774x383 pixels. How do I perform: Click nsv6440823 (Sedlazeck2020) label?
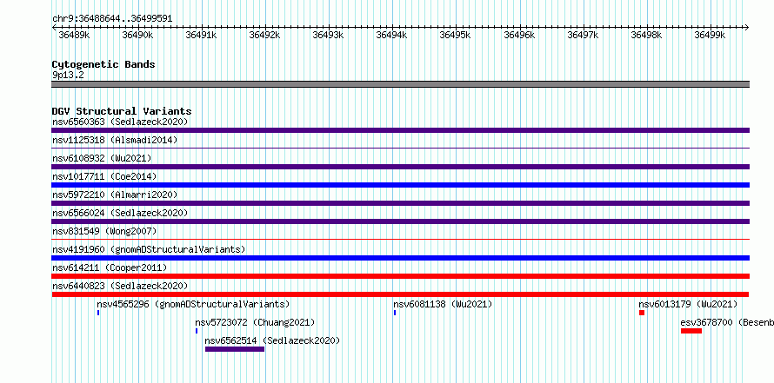click(x=120, y=286)
